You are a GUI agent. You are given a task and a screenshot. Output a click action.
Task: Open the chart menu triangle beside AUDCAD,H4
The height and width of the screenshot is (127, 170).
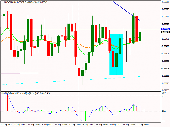pyautogui.click(x=2, y=2)
